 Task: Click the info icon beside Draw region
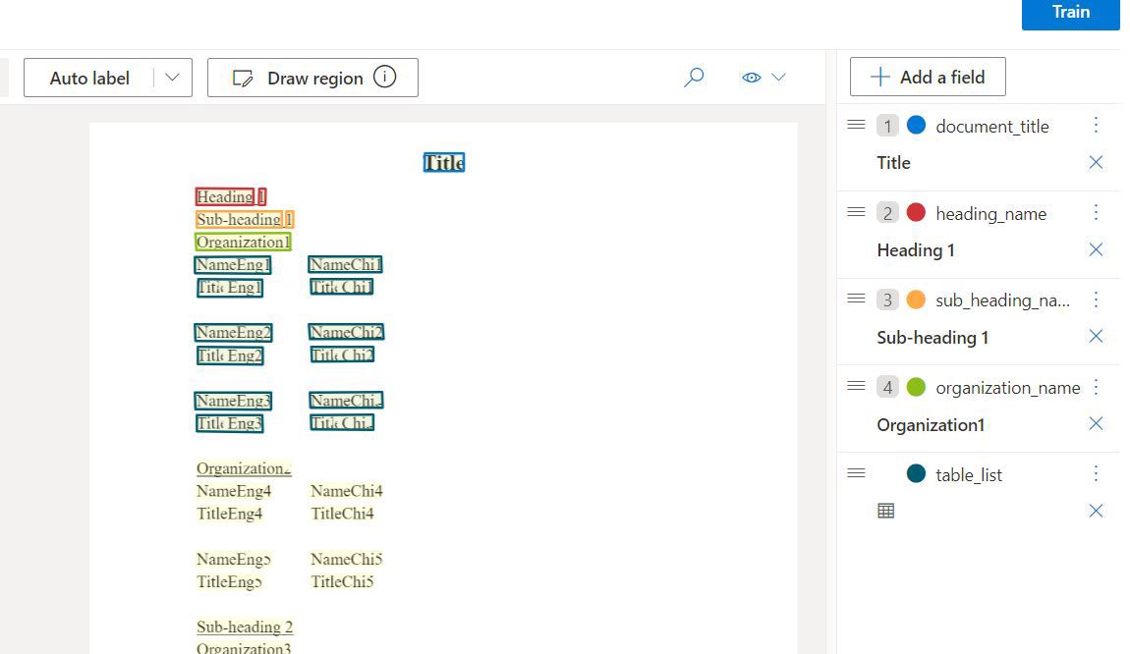[384, 77]
